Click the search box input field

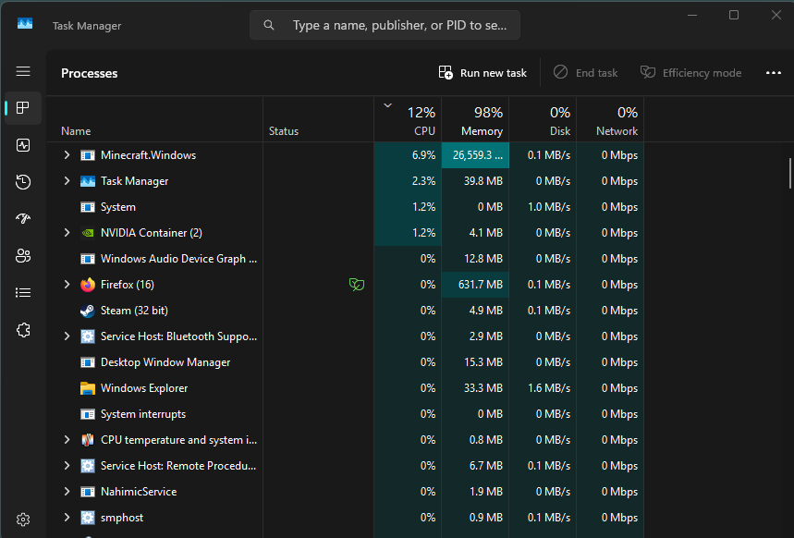pyautogui.click(x=385, y=25)
